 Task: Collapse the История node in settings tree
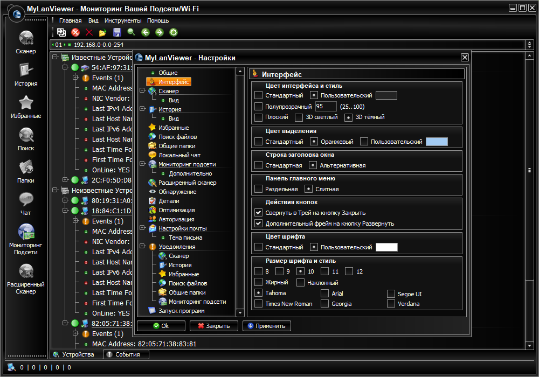142,108
